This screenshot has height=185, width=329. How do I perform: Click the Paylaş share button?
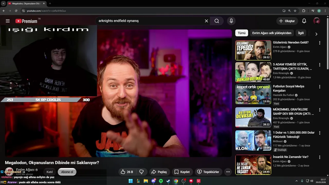[x=159, y=172]
